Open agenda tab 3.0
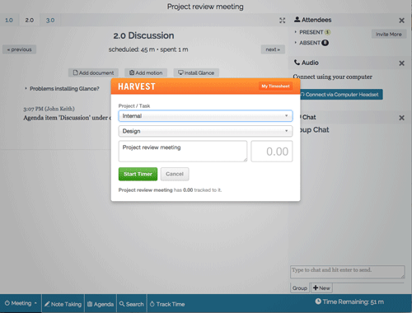Image resolution: width=412 pixels, height=313 pixels. coord(50,20)
